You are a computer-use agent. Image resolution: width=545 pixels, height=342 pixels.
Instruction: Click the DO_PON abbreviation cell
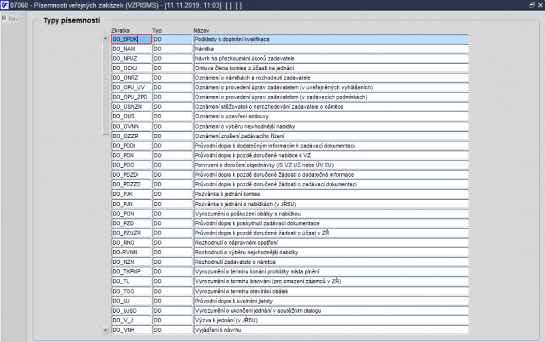click(131, 213)
